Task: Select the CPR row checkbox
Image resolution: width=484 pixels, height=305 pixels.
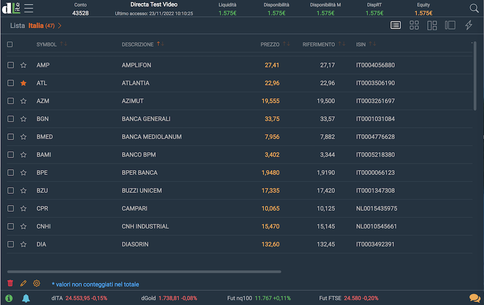Action: pyautogui.click(x=11, y=208)
